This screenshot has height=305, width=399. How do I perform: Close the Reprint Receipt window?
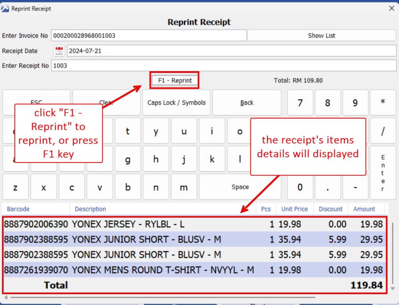[x=392, y=8]
